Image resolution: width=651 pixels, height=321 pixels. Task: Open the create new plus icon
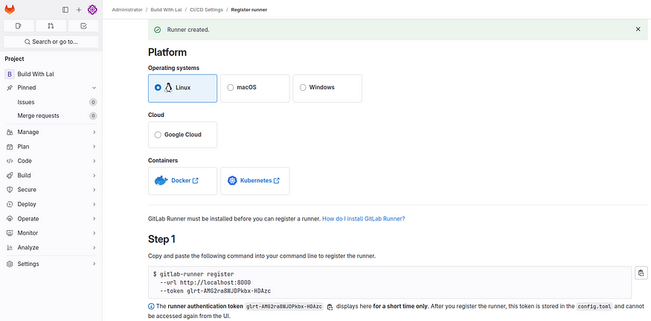coord(79,10)
